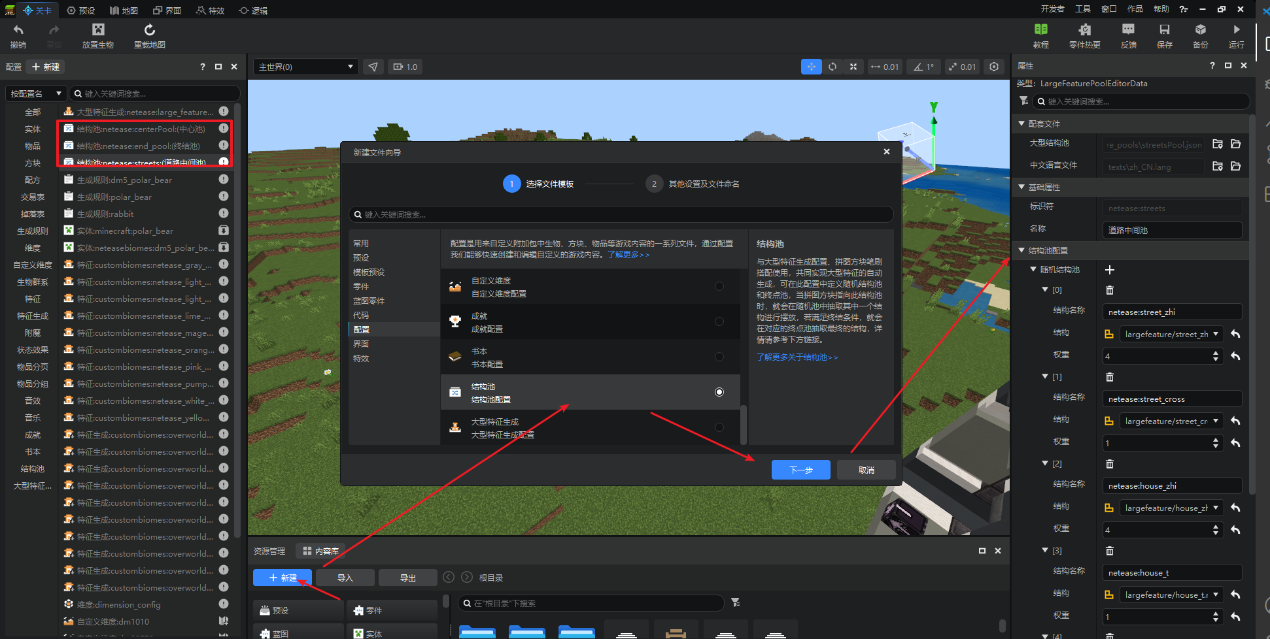Reset the street_zhi structure field with revert arrow
The width and height of the screenshot is (1270, 639).
point(1235,334)
